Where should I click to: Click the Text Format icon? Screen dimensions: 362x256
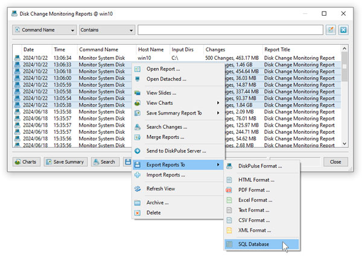click(229, 210)
